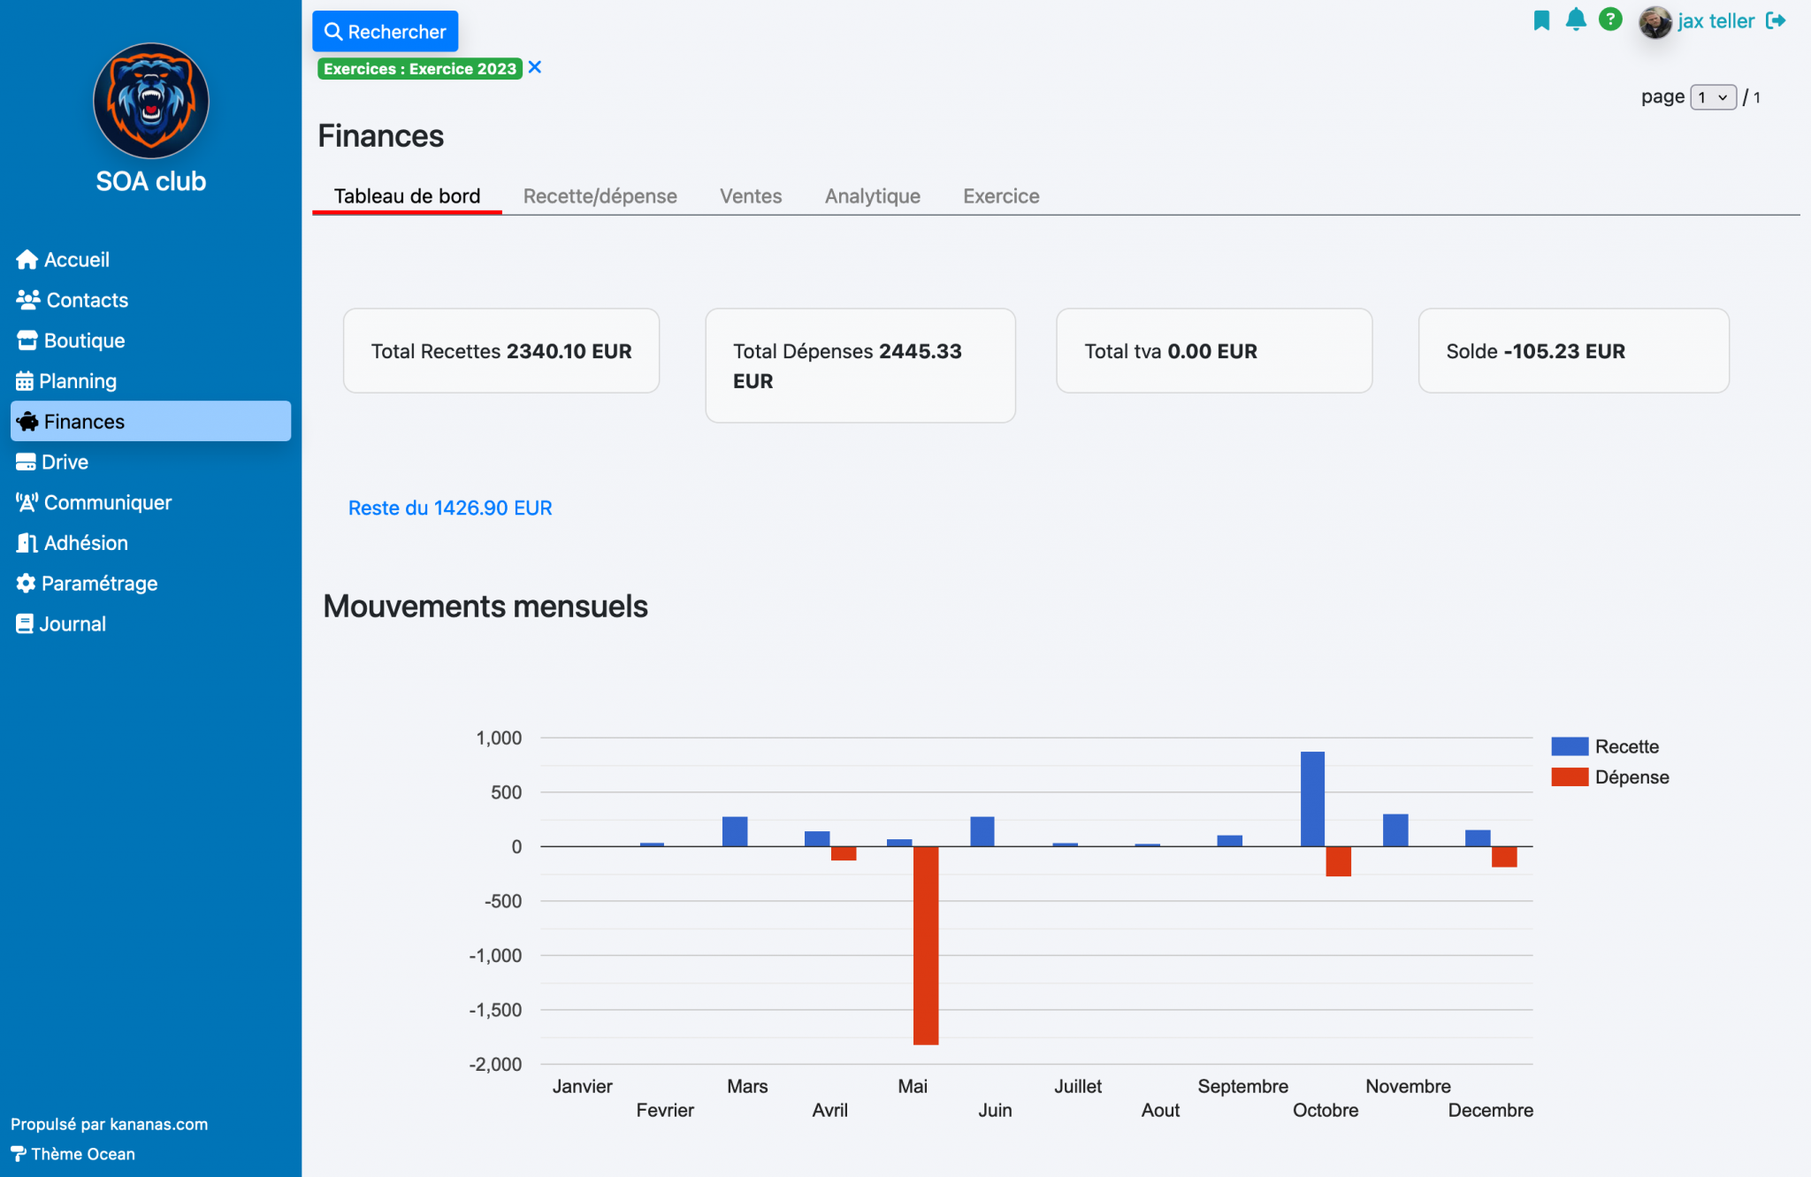Click the blue Recette legend swatch
This screenshot has width=1811, height=1177.
1569,746
